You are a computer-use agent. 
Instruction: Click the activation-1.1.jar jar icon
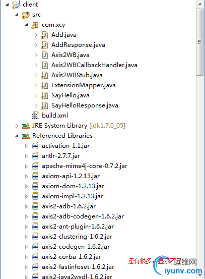point(35,146)
